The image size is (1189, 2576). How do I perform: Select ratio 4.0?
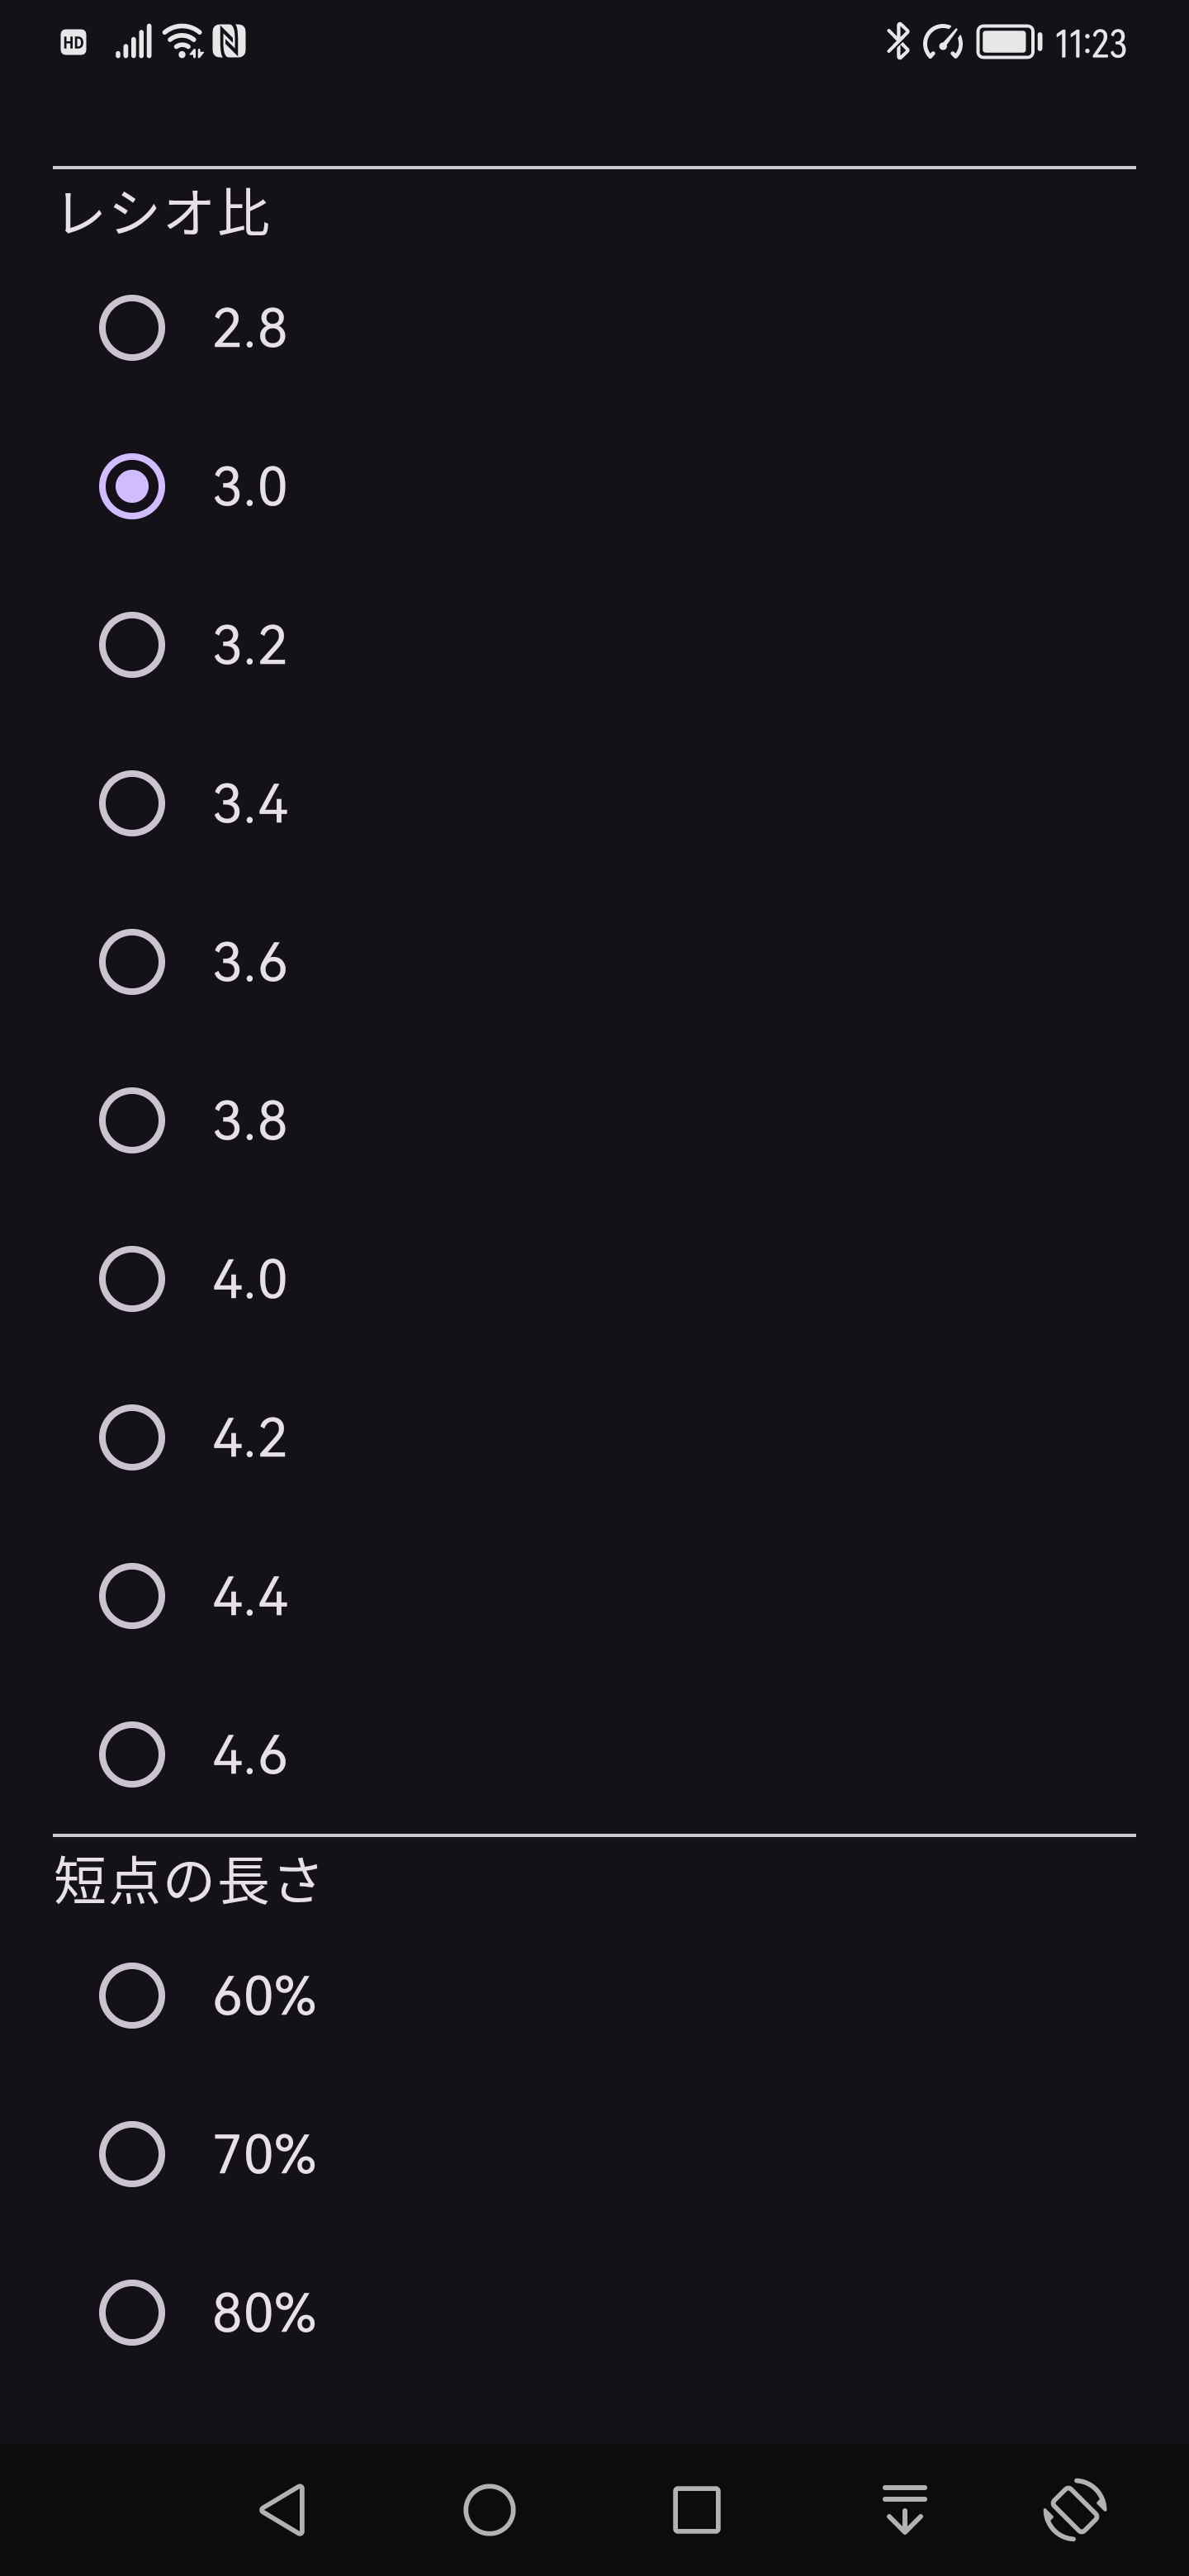pos(132,1279)
